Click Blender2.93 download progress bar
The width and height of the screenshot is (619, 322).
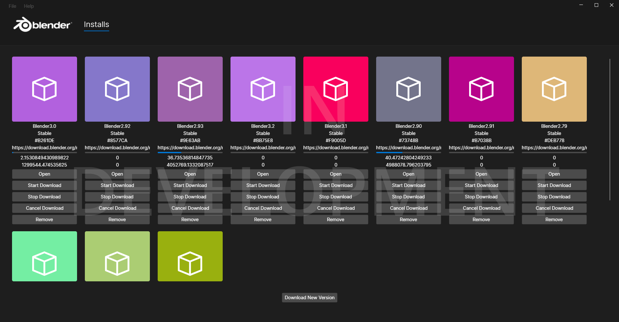point(190,153)
